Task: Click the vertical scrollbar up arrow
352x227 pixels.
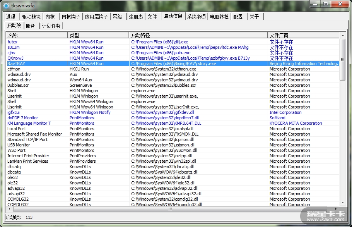Action: pos(342,35)
